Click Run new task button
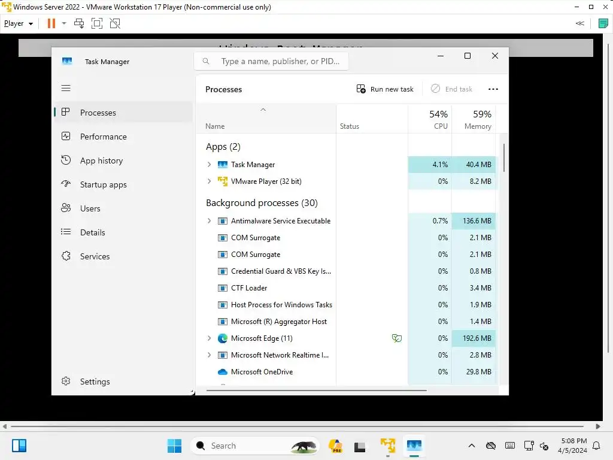The width and height of the screenshot is (613, 460). tap(385, 89)
